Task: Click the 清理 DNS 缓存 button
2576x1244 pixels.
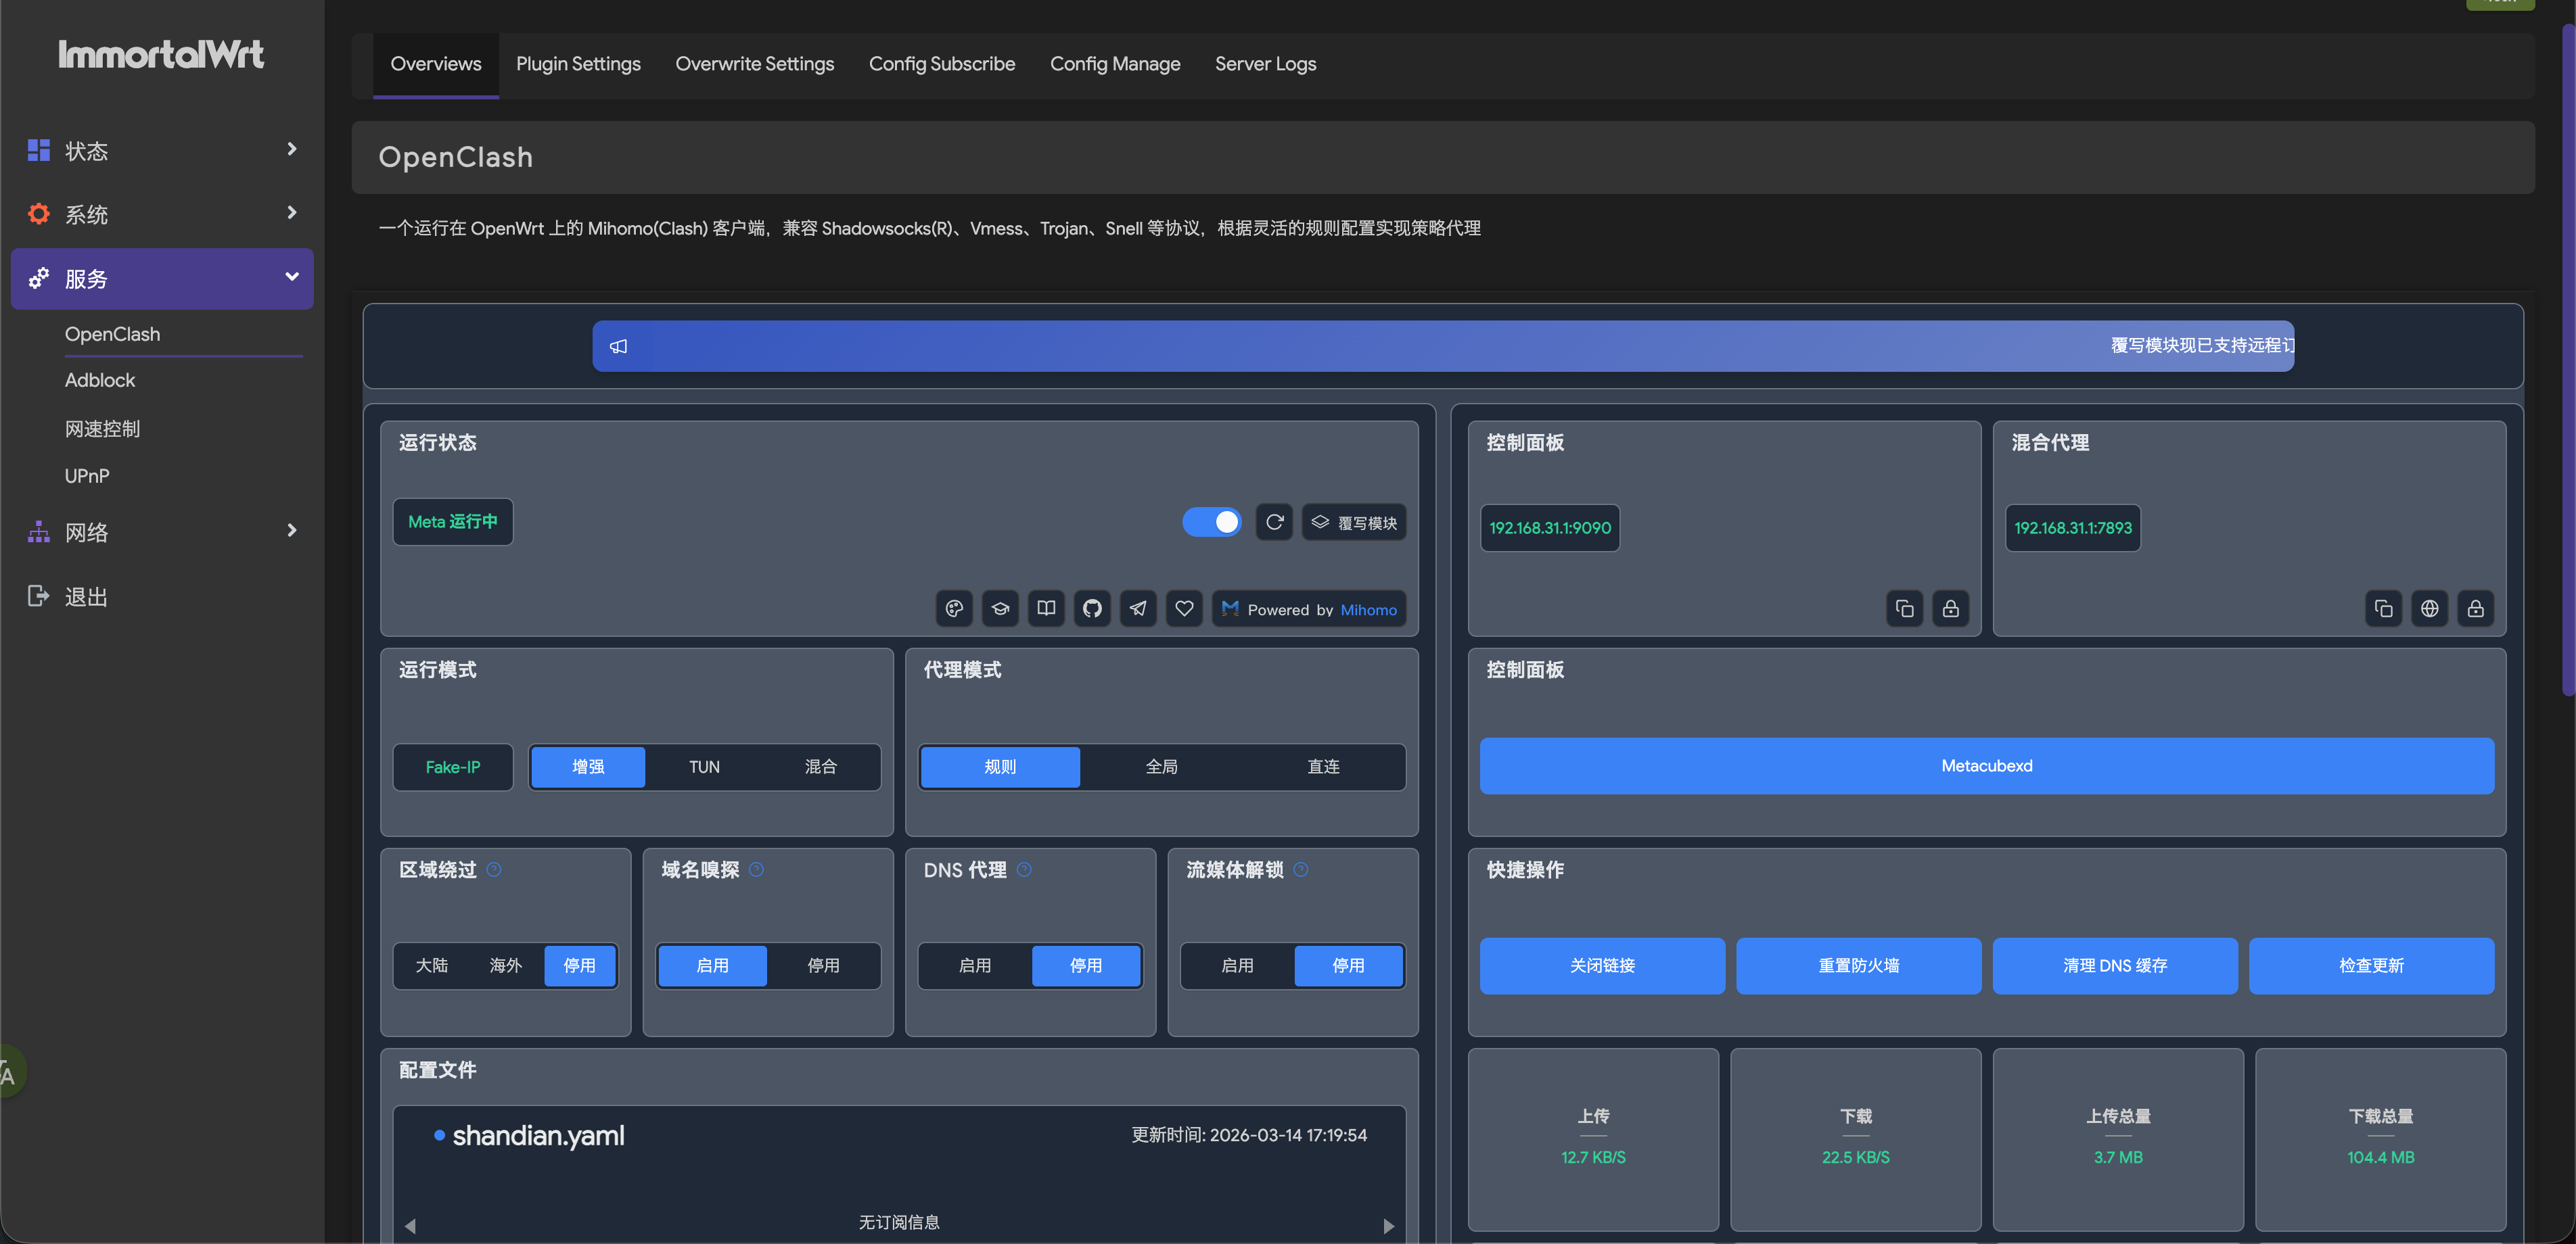Action: pyautogui.click(x=2114, y=965)
